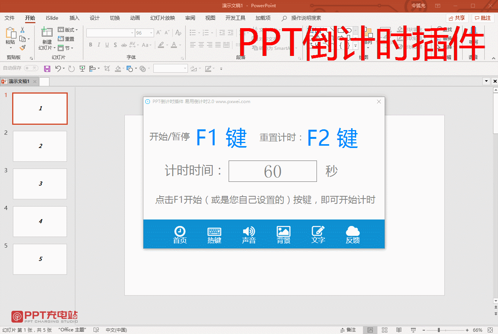Viewport: 498px width, 334px height.
Task: Open the 热键 hotkey settings icon
Action: pyautogui.click(x=214, y=234)
